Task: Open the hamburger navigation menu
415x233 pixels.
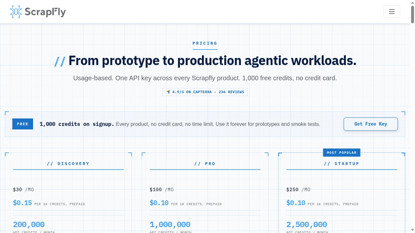Action: tap(392, 12)
